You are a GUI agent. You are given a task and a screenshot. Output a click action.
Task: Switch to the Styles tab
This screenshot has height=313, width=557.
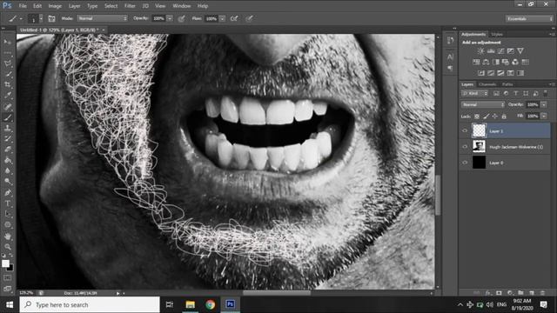coord(497,35)
